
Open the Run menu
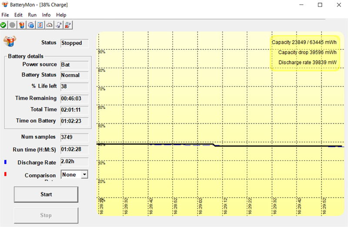pyautogui.click(x=32, y=15)
